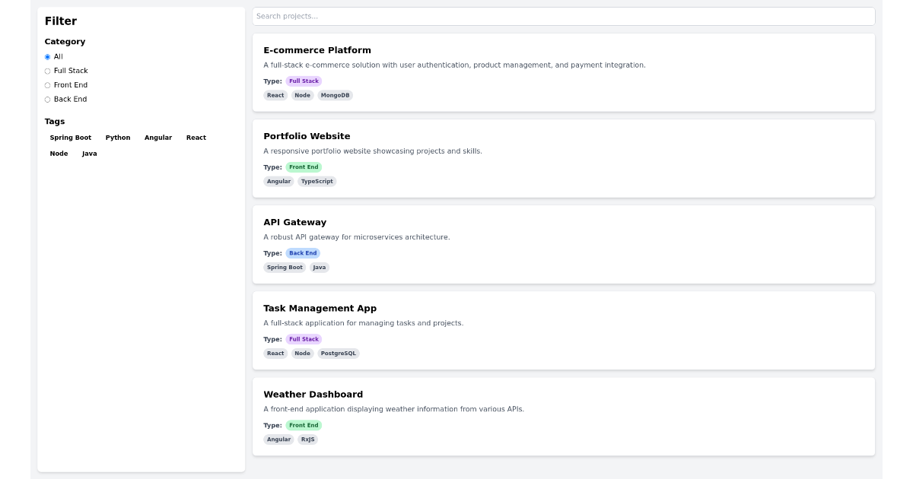Open the E-commerce Platform project card

click(317, 50)
